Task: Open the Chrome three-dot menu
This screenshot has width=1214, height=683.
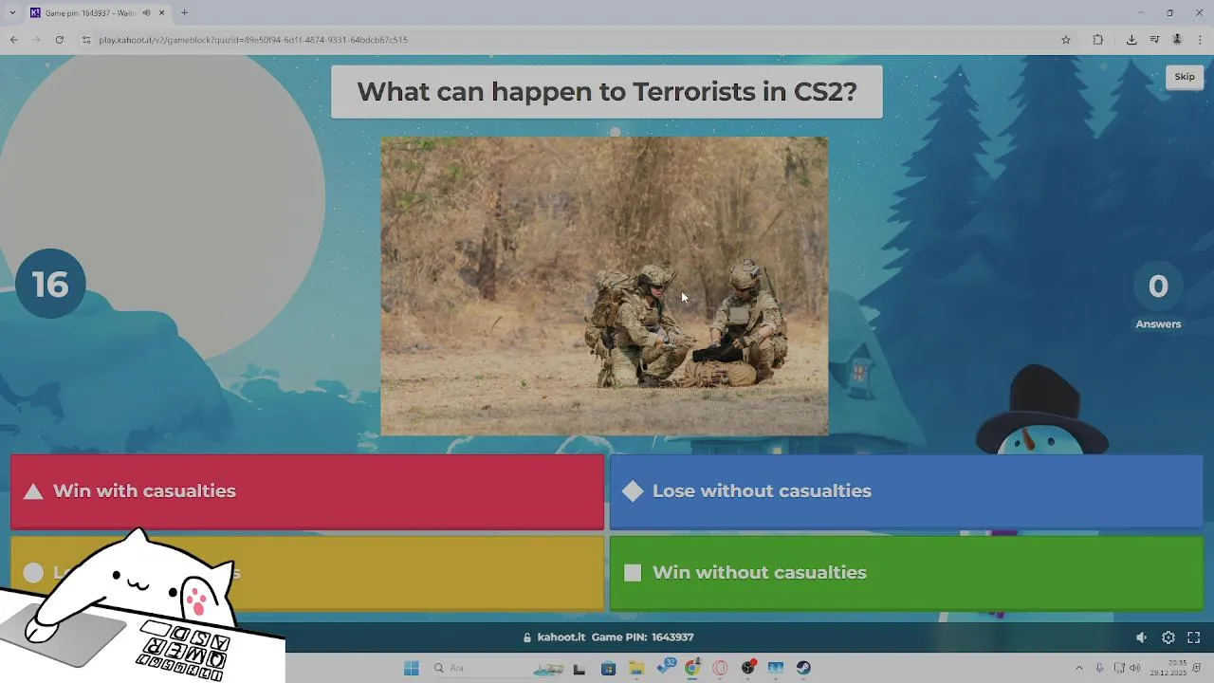Action: coord(1201,40)
